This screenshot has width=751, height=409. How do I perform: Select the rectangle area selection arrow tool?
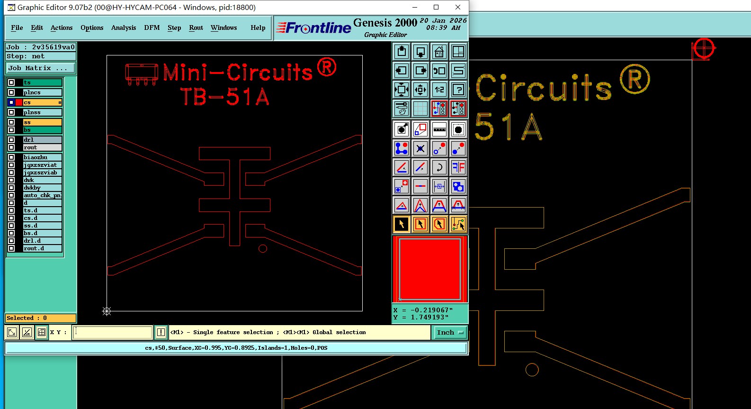pyautogui.click(x=420, y=224)
